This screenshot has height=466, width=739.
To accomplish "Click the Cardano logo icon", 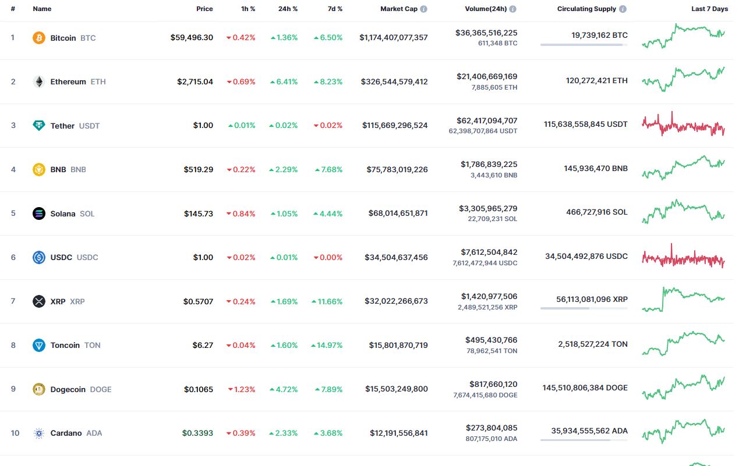I will click(x=39, y=433).
